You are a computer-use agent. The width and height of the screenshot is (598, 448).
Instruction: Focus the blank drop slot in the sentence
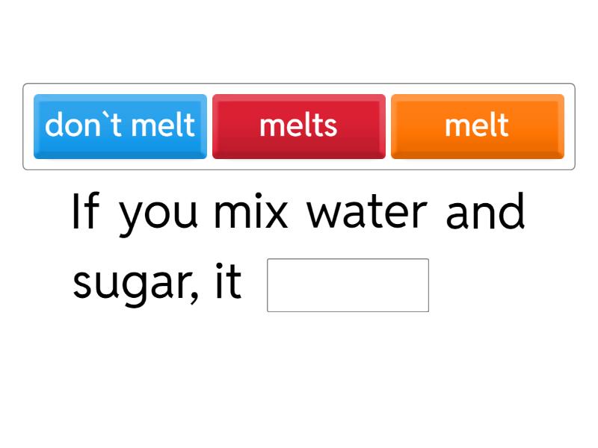click(348, 285)
